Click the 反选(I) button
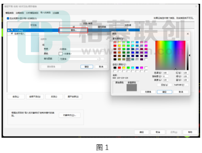The height and width of the screenshot is (153, 202). [x=54, y=96]
